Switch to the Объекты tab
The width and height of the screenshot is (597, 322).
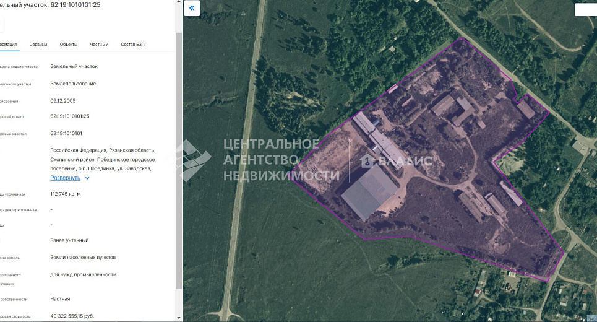pyautogui.click(x=69, y=45)
